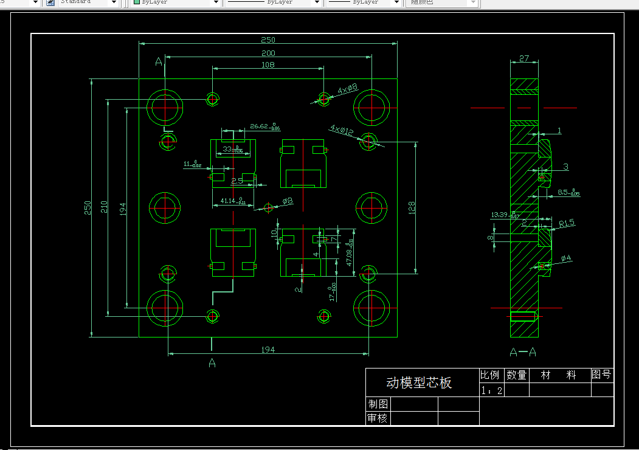
Task: Open the Standard style dropdown arrow
Action: click(x=114, y=2)
